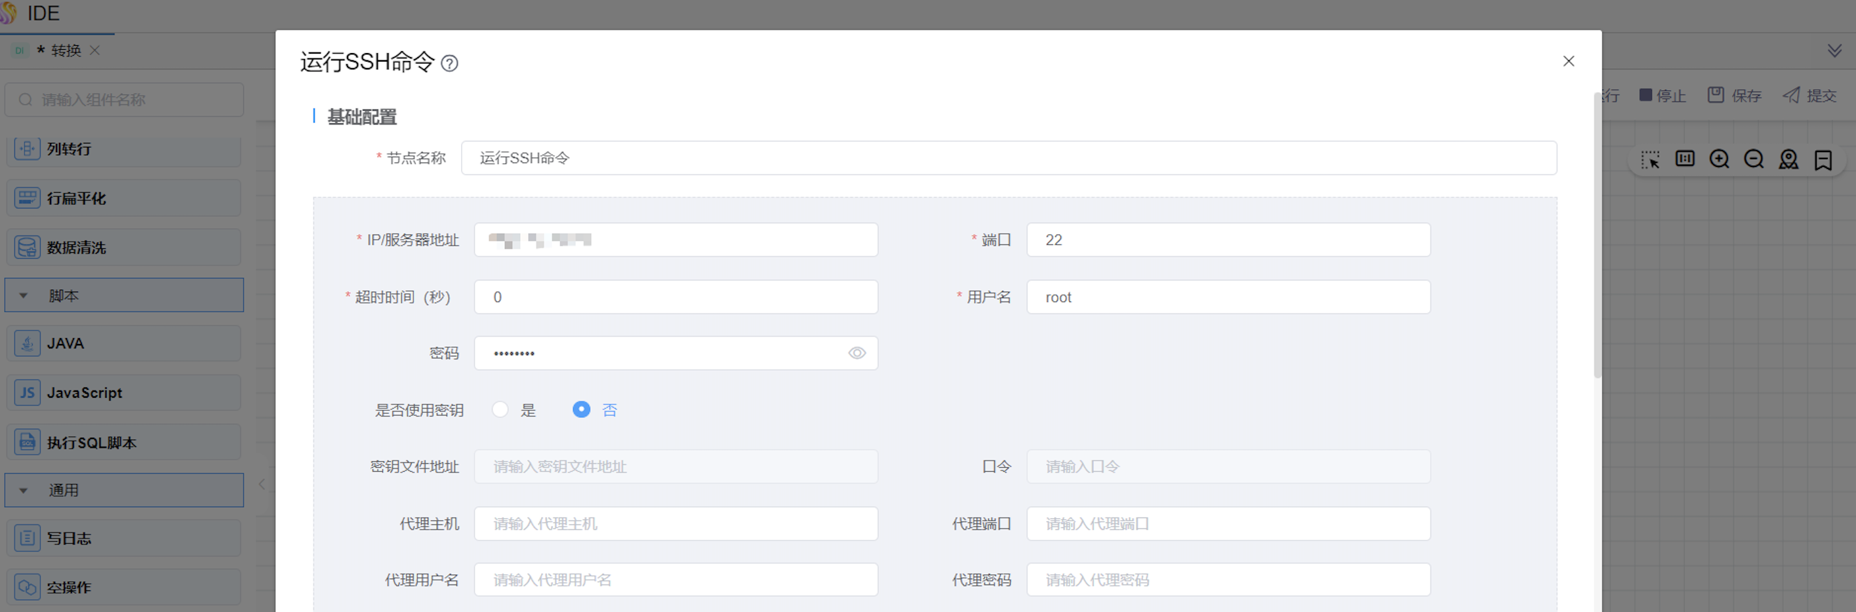Close the 转换 tab
Image resolution: width=1856 pixels, height=612 pixels.
[x=94, y=50]
